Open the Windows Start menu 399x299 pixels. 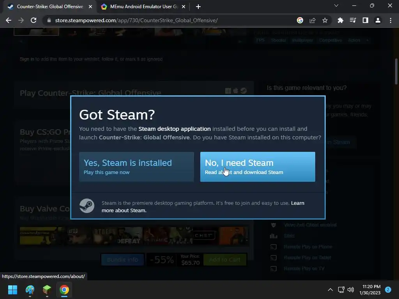(x=12, y=290)
